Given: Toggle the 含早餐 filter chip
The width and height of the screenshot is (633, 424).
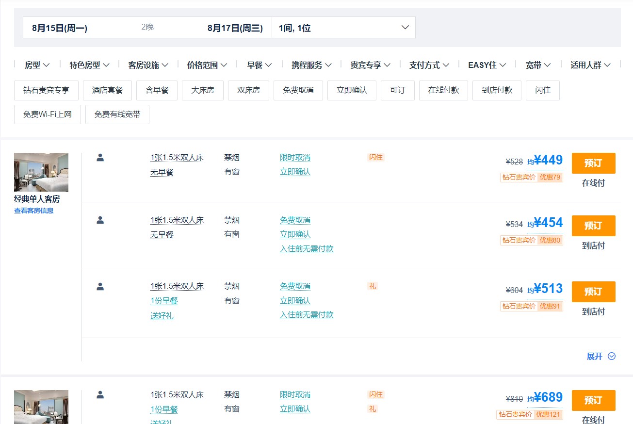Looking at the screenshot, I should (x=157, y=91).
